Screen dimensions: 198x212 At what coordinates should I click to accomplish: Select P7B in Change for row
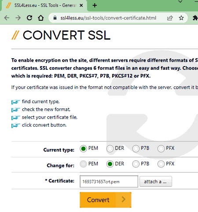[x=136, y=164]
